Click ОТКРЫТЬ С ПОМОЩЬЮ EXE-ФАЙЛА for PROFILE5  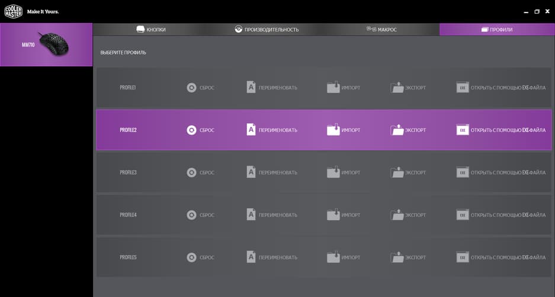(508, 257)
